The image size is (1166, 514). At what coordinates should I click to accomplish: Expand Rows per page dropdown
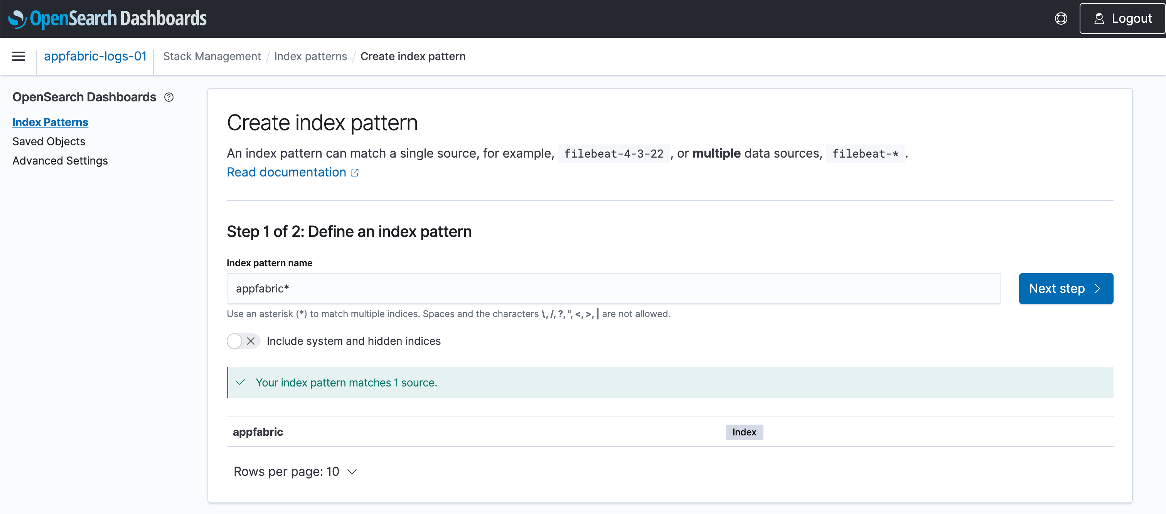(295, 472)
